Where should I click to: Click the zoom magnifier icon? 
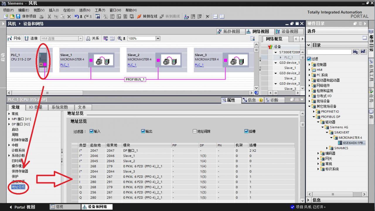point(120,38)
